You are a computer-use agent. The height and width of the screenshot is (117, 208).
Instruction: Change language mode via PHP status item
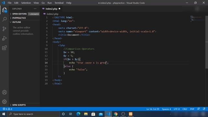point(192,109)
